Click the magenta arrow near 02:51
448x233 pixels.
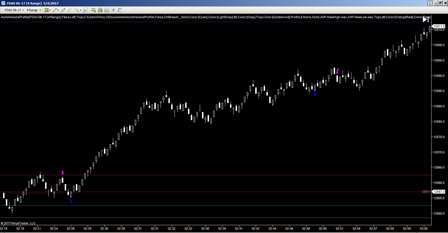tap(338, 71)
